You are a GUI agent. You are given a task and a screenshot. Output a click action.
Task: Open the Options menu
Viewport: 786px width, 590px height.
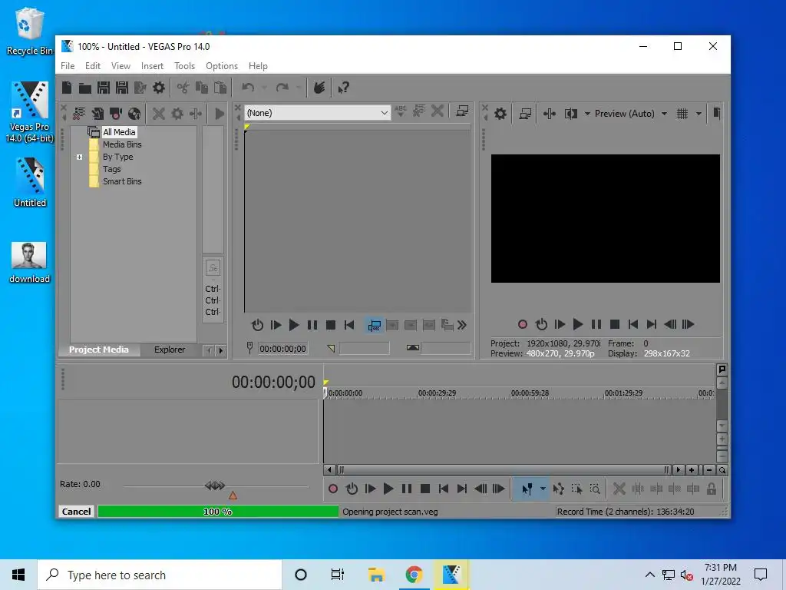click(222, 66)
